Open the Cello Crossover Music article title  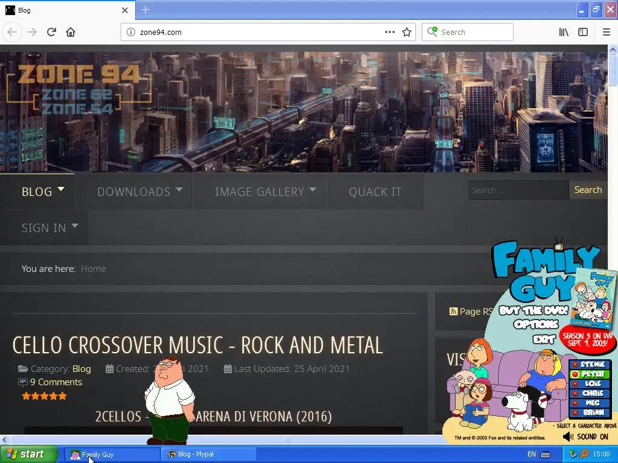click(x=197, y=345)
